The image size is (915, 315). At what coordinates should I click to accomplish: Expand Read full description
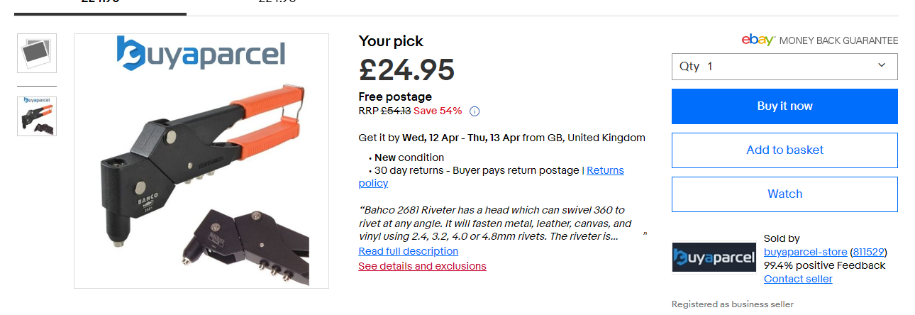[x=408, y=251]
